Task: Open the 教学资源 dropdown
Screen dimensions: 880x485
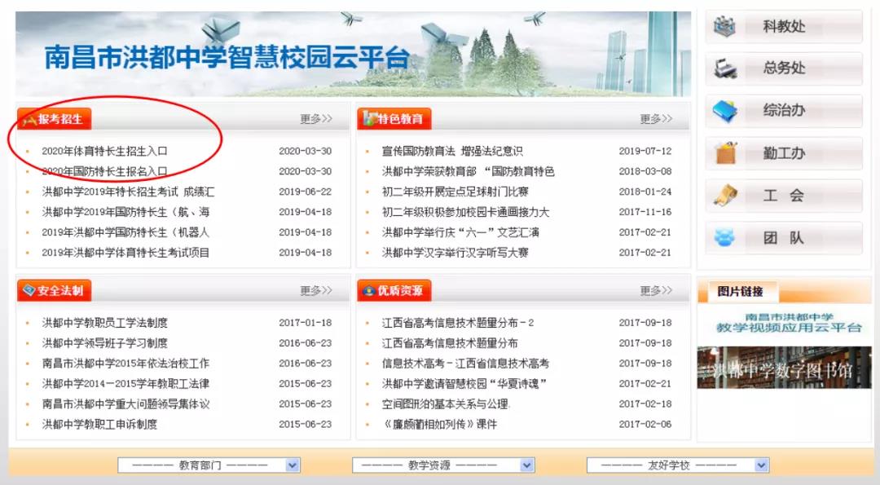Action: tap(443, 465)
